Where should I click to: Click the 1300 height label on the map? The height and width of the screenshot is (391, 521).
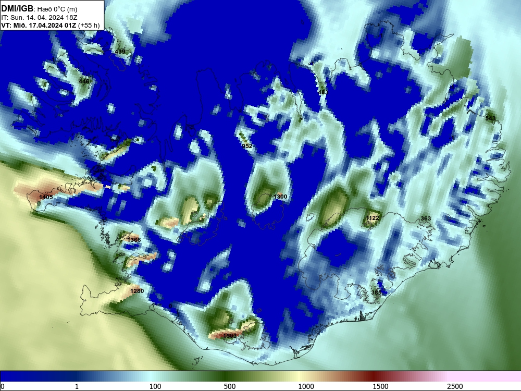coord(280,197)
